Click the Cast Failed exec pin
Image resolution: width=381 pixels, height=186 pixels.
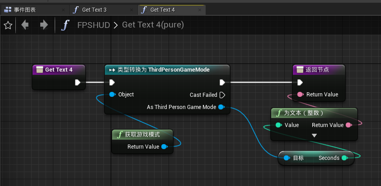222,95
